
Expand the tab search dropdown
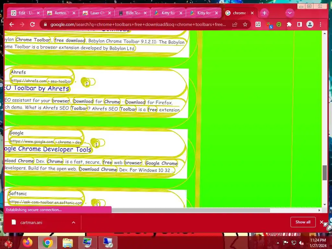click(x=290, y=13)
